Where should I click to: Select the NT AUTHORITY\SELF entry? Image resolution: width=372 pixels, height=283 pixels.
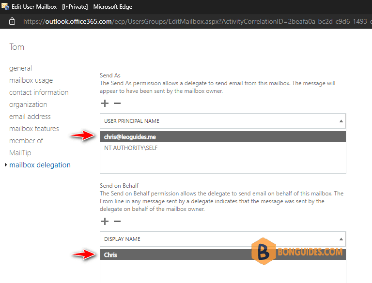pos(223,148)
